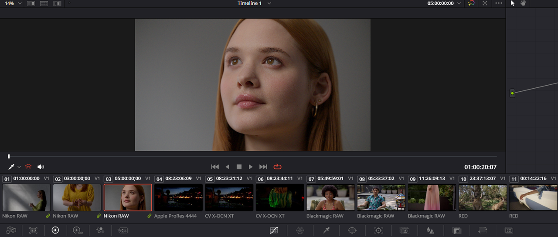Select the Qualifier eyedropper palette

point(326,230)
